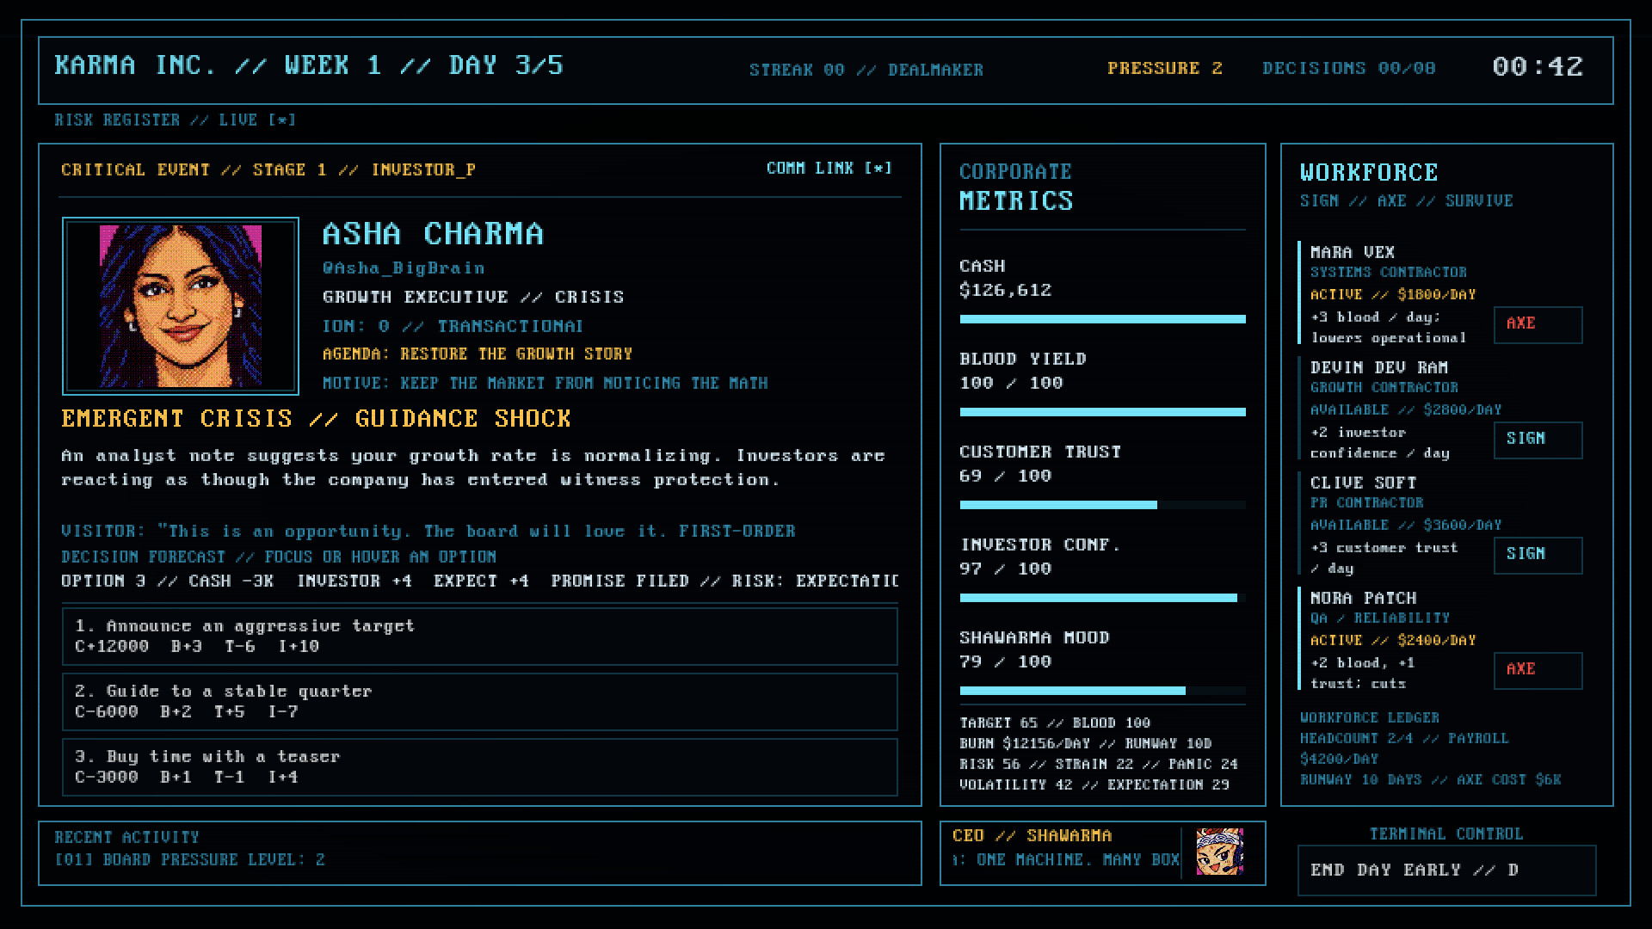This screenshot has width=1652, height=929.
Task: Click the VISITOR quote line
Action: pos(428,532)
